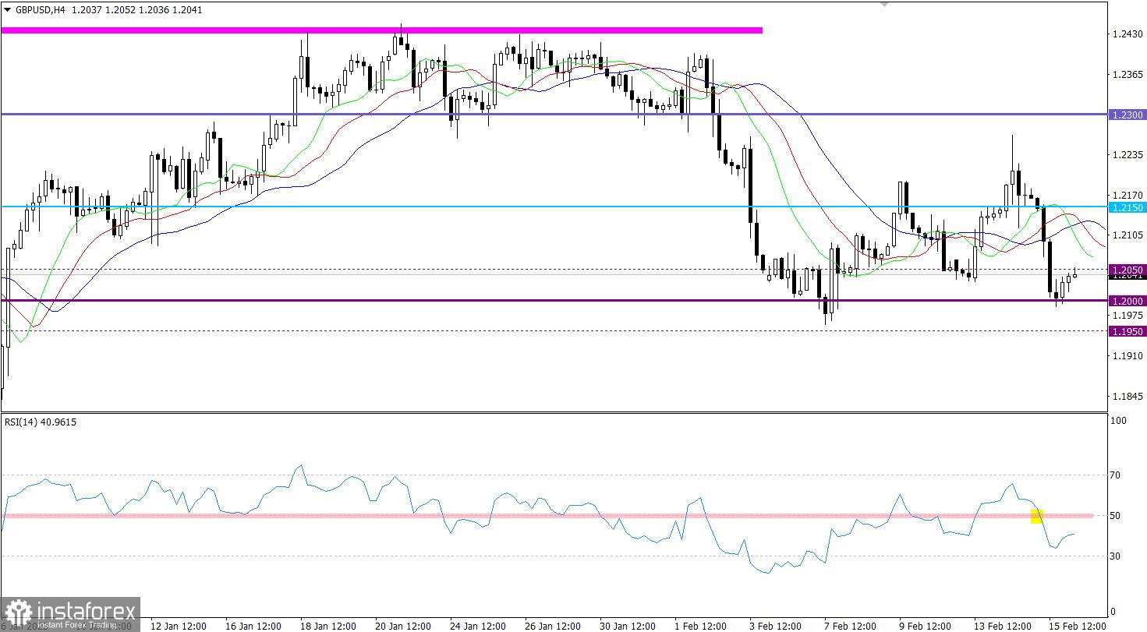Select the yellow marker on the RSI line
The image size is (1147, 632).
[1037, 516]
